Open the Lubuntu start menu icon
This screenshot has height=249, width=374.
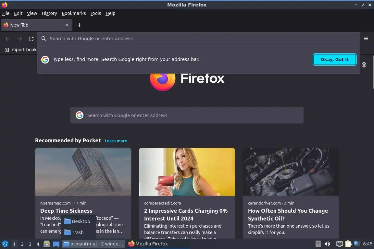pyautogui.click(x=5, y=244)
